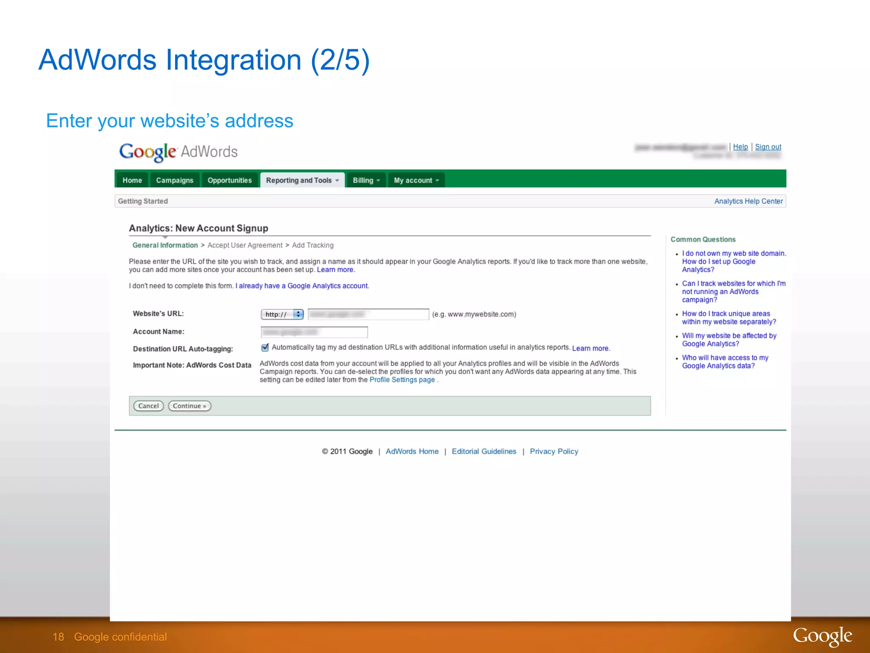
Task: Open the Home tab
Action: tap(132, 180)
